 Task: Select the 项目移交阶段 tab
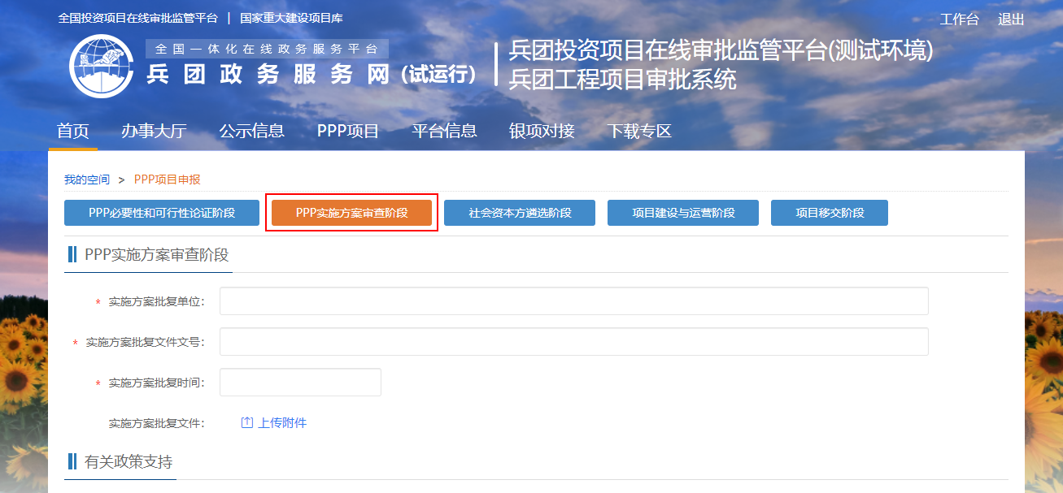click(x=830, y=213)
